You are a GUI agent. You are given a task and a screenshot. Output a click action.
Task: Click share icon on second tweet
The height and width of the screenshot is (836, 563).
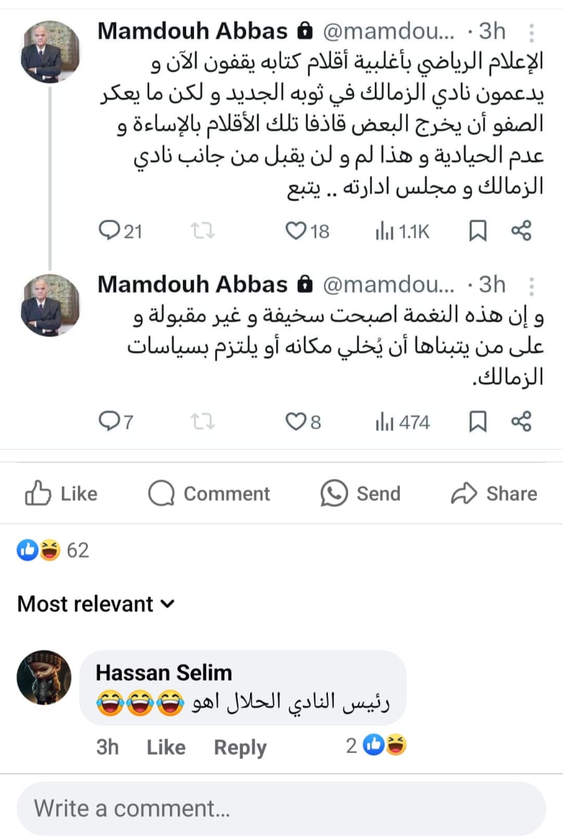pyautogui.click(x=521, y=423)
